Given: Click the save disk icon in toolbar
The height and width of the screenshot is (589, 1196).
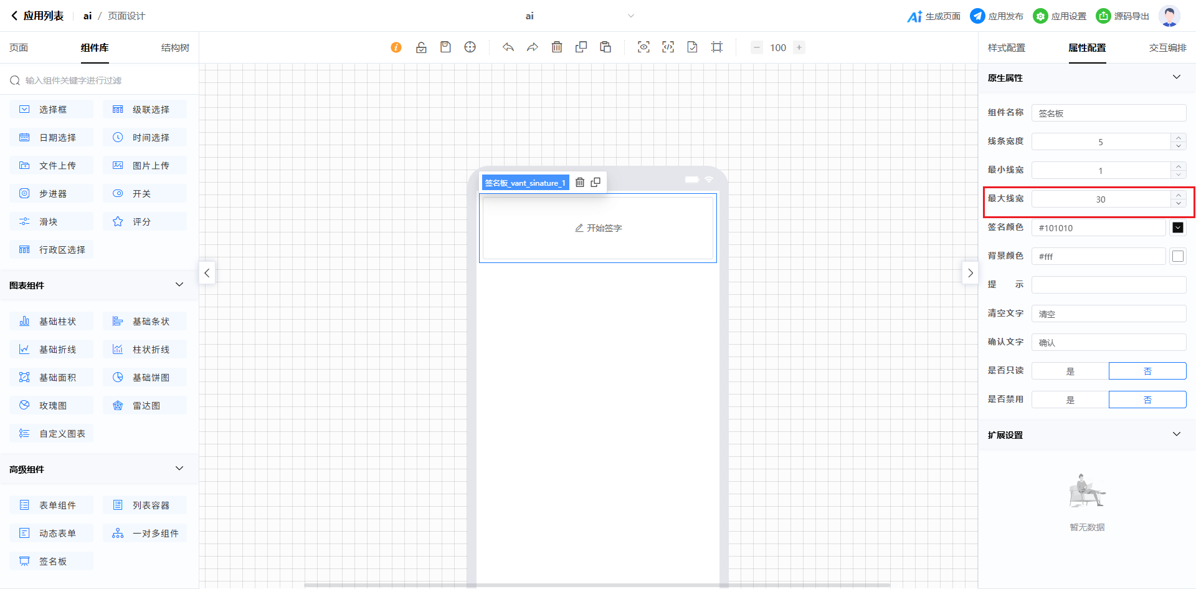Looking at the screenshot, I should 445,47.
